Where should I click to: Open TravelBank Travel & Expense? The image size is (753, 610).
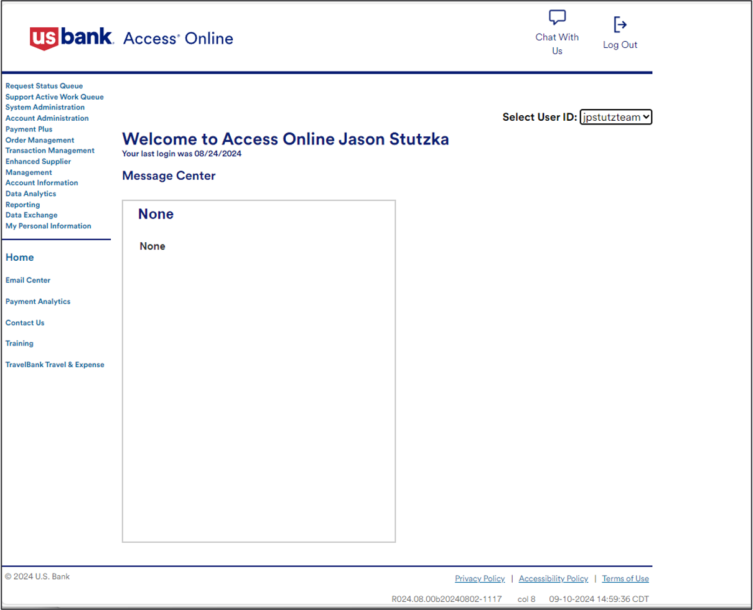[55, 365]
